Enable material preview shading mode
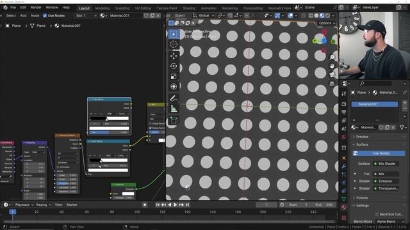The height and width of the screenshot is (230, 410). pyautogui.click(x=322, y=15)
